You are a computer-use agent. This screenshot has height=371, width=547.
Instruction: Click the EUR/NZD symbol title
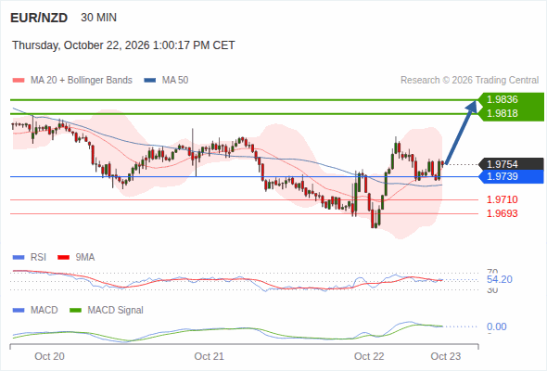[39, 18]
